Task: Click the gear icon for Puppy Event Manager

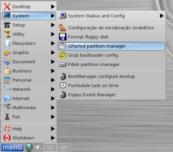Action: coord(63,95)
